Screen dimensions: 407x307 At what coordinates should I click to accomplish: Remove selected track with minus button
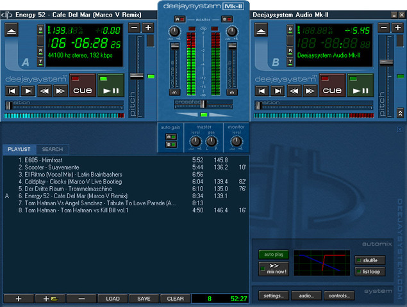[x=81, y=299]
